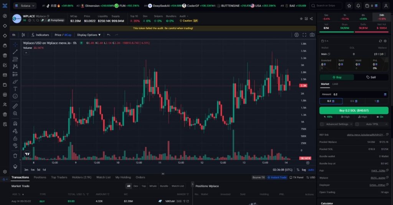Open the 1h timeframe selector
Screen dimensions: 393x205
(14, 35)
